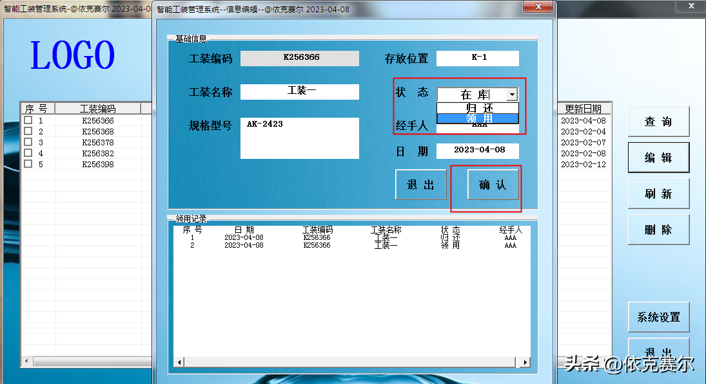Click left arrow of records scrollbar
The image size is (706, 384).
(x=180, y=362)
